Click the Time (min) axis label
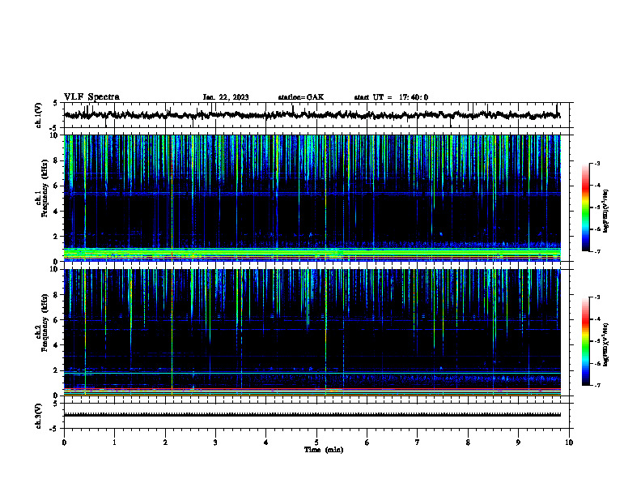 tap(324, 450)
